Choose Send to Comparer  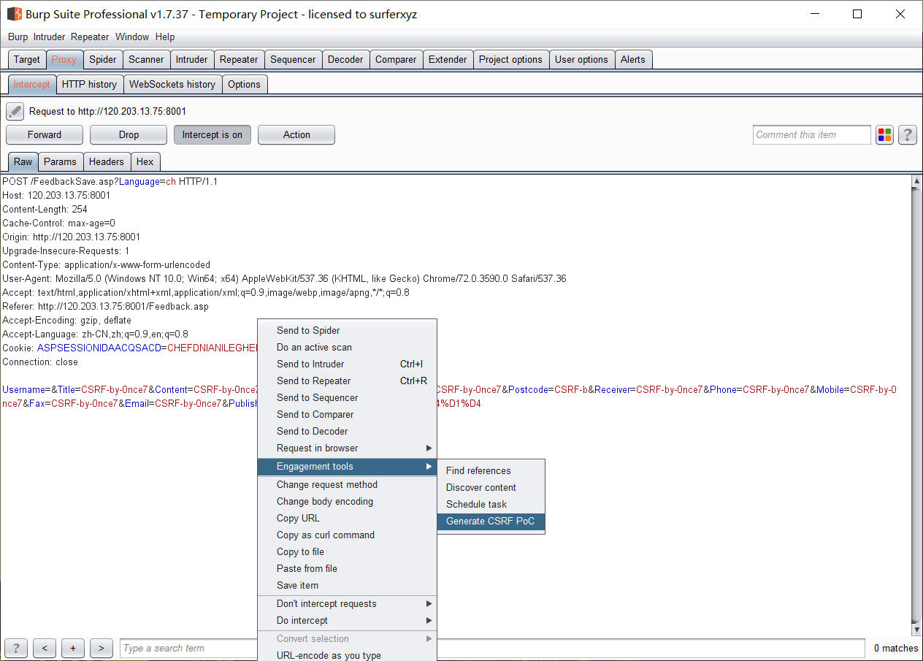[x=348, y=415]
